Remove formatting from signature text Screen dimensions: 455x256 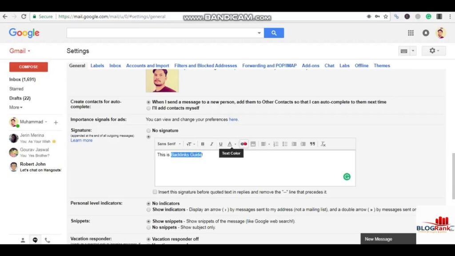tap(323, 144)
